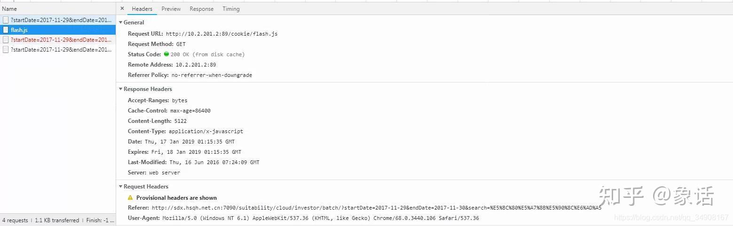Close the request details pane with the X
This screenshot has width=733, height=226.
click(x=122, y=8)
